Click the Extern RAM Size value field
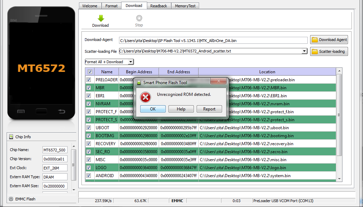The image size is (363, 207). pyautogui.click(x=55, y=186)
